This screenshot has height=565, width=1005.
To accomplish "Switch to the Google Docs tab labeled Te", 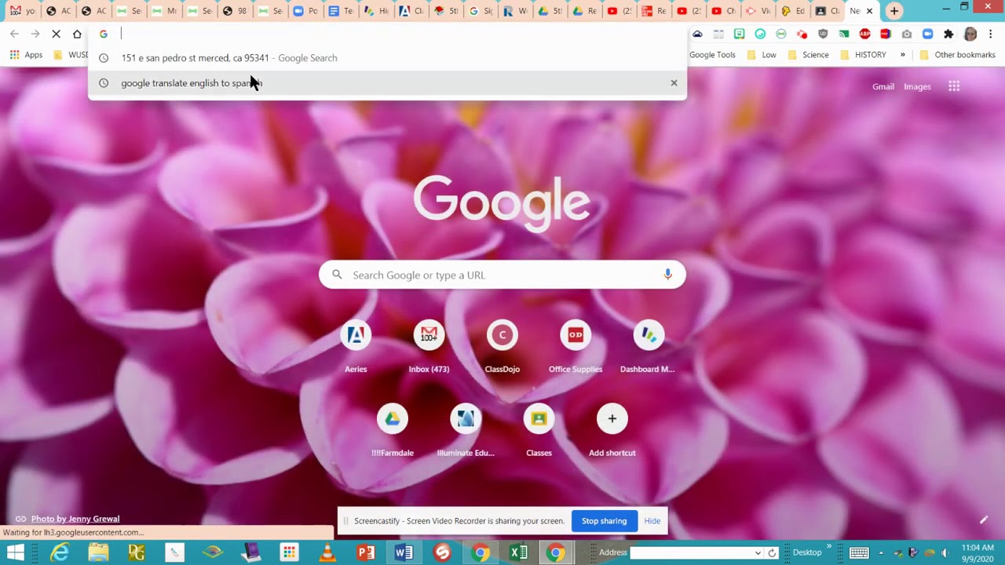I will pos(341,11).
